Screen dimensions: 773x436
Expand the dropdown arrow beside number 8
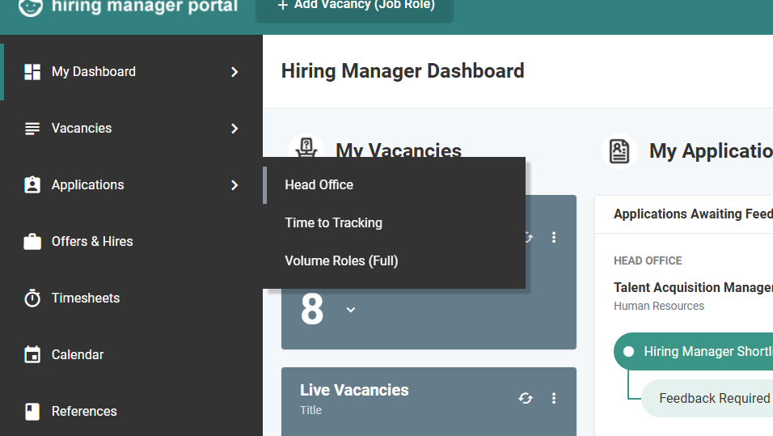tap(350, 310)
